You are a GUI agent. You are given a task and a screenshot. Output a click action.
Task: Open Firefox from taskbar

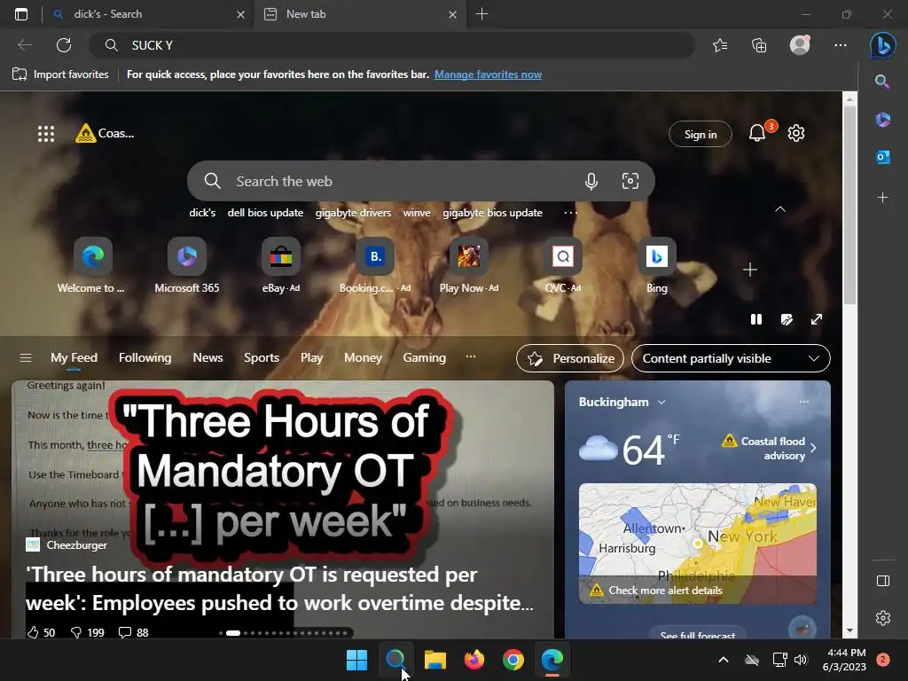point(474,660)
